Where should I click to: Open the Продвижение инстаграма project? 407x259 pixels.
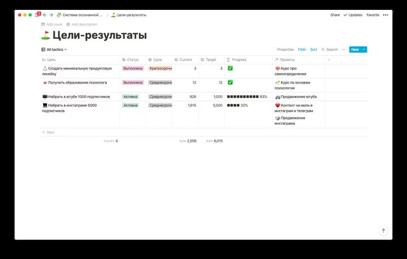[x=290, y=121]
